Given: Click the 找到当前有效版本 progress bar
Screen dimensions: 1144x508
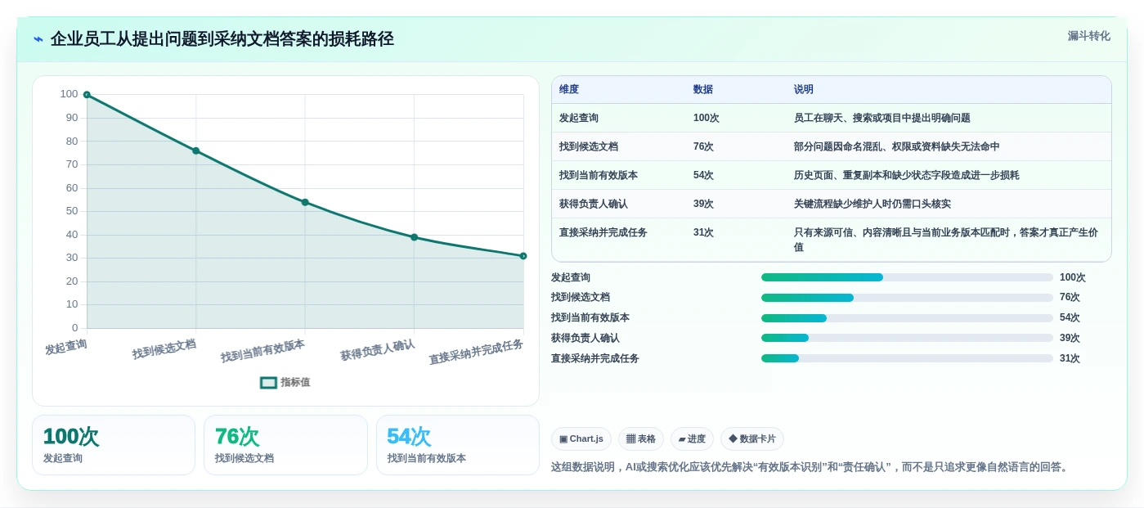Looking at the screenshot, I should click(907, 318).
